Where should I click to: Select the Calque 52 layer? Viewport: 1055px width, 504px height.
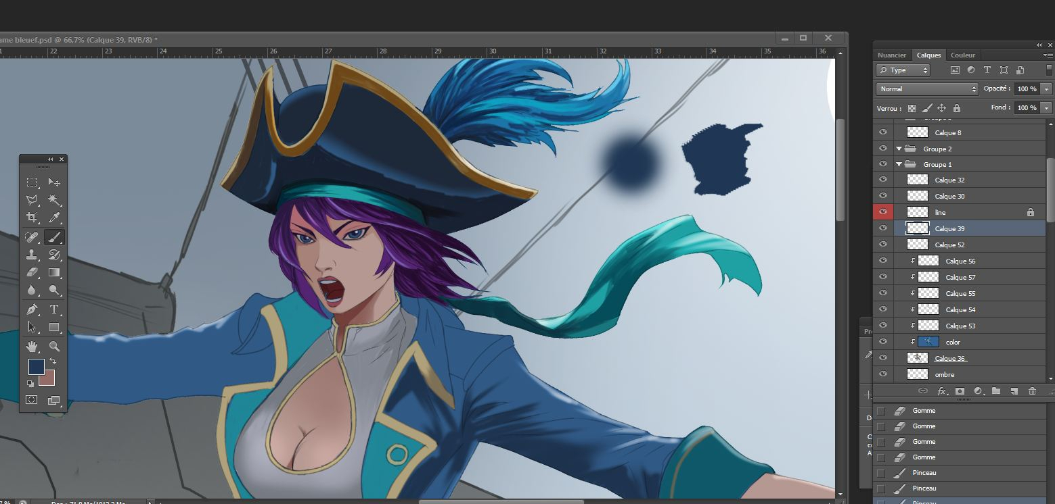click(949, 245)
